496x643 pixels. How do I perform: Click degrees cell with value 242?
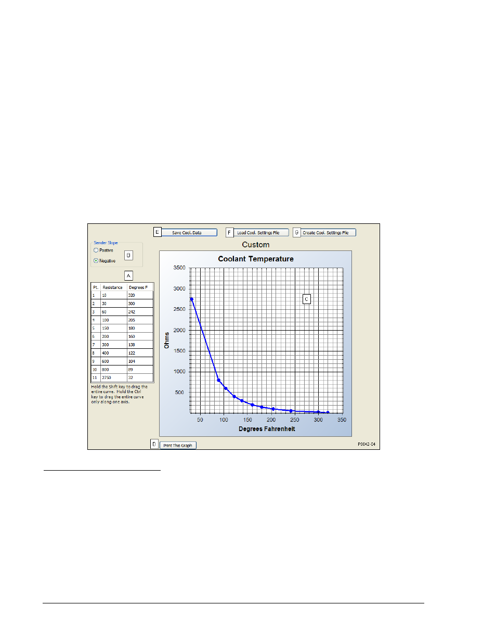pos(140,312)
